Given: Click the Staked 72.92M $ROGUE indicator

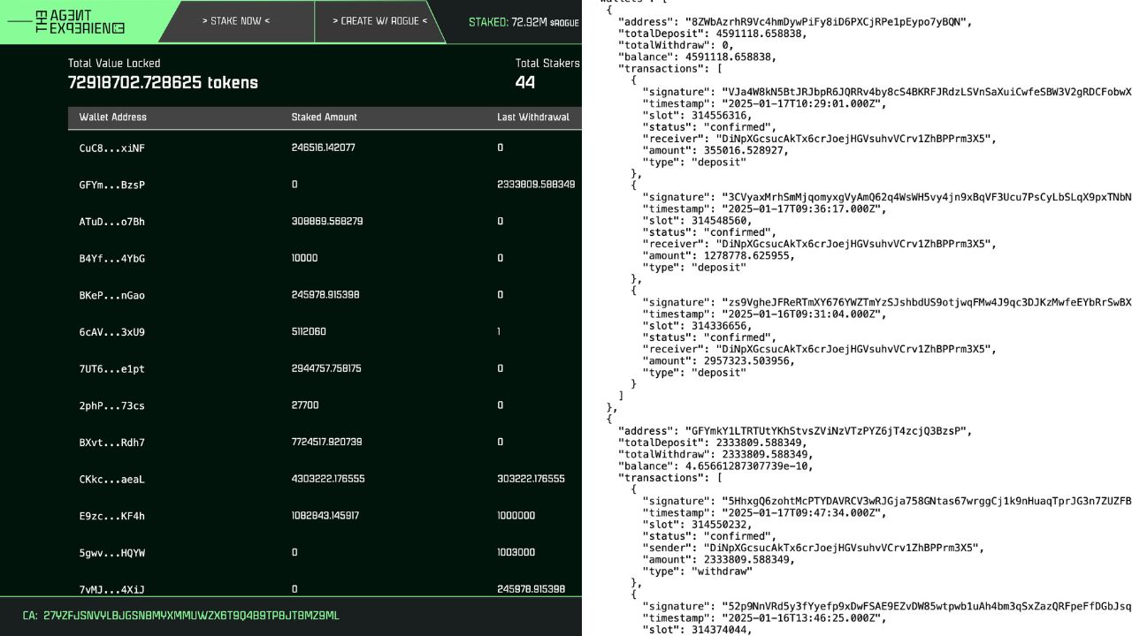Looking at the screenshot, I should [x=524, y=22].
